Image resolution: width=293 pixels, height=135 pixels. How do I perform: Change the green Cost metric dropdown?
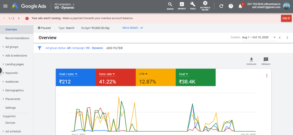point(183,74)
